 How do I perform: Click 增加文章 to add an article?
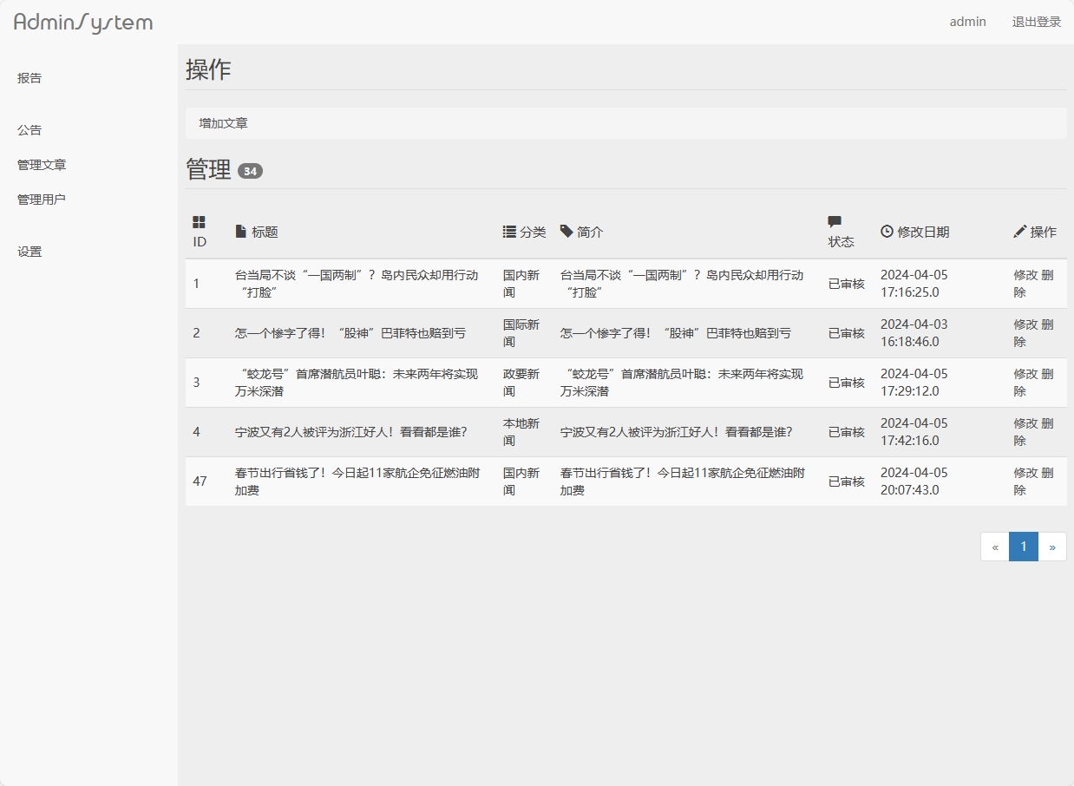(x=224, y=122)
